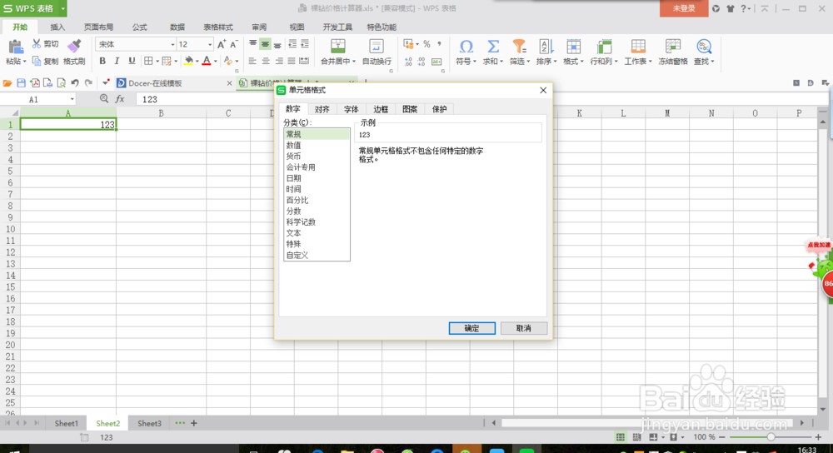Click the Merge and Center (合并居中) icon
833x453 pixels.
tap(338, 46)
